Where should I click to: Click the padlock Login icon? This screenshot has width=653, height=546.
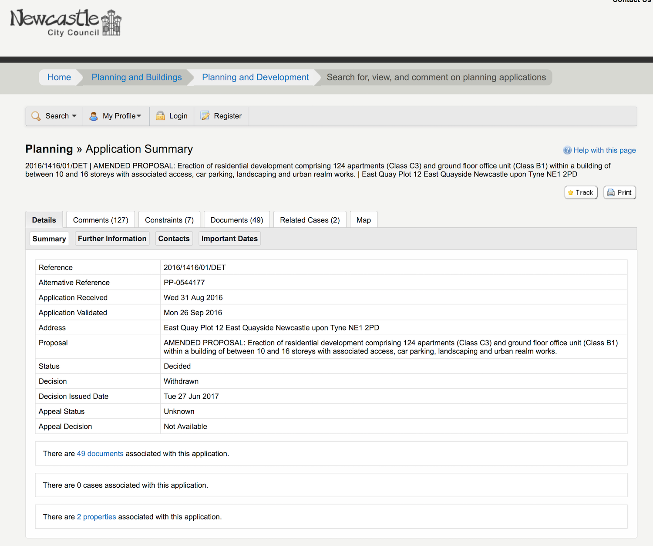160,116
